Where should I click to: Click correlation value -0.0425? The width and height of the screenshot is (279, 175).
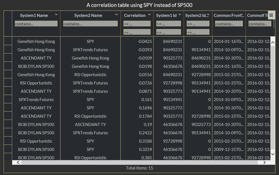point(145,41)
